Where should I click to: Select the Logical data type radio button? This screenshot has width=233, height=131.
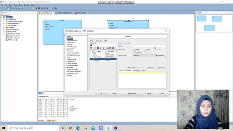click(x=145, y=49)
